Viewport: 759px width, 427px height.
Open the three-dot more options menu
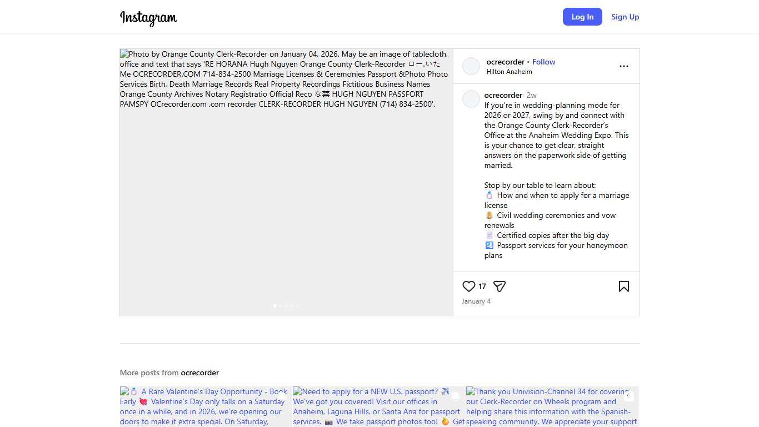pos(623,66)
